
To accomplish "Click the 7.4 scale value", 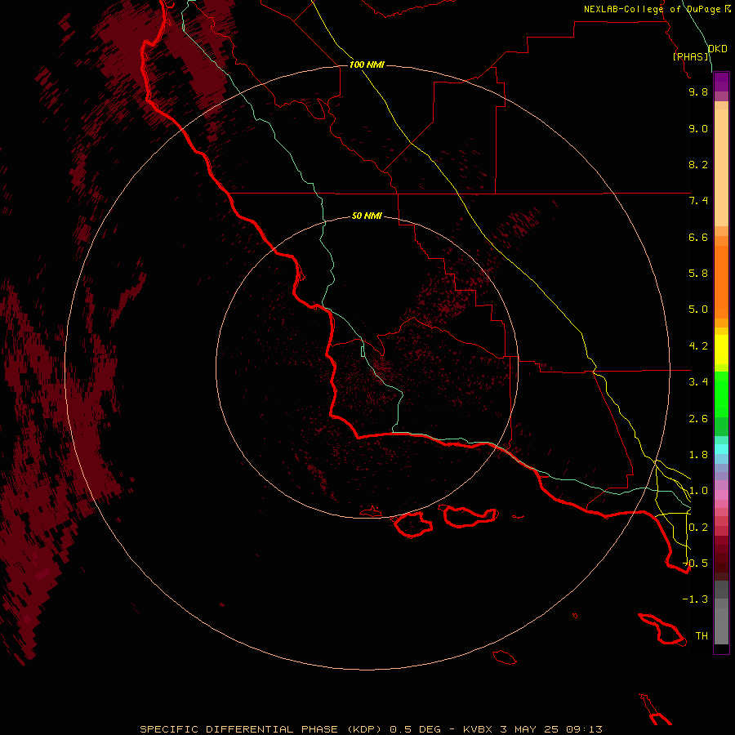I will pyautogui.click(x=698, y=201).
